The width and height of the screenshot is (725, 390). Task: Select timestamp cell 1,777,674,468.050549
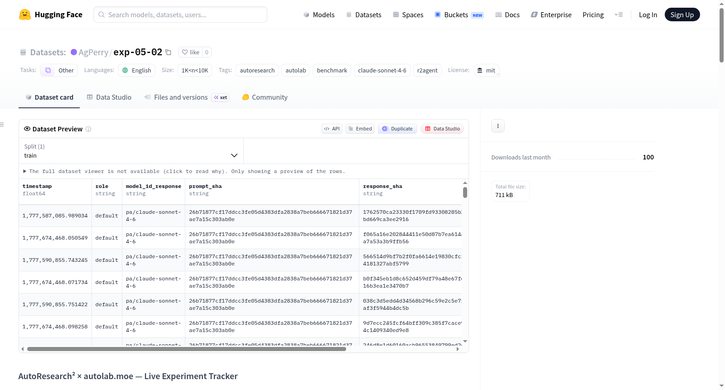[55, 238]
